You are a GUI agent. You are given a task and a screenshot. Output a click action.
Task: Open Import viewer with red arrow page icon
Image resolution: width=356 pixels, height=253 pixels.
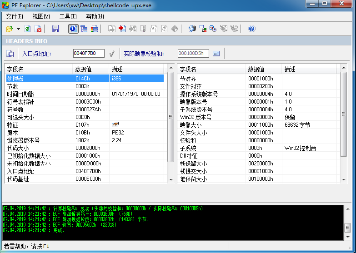click(x=122, y=29)
